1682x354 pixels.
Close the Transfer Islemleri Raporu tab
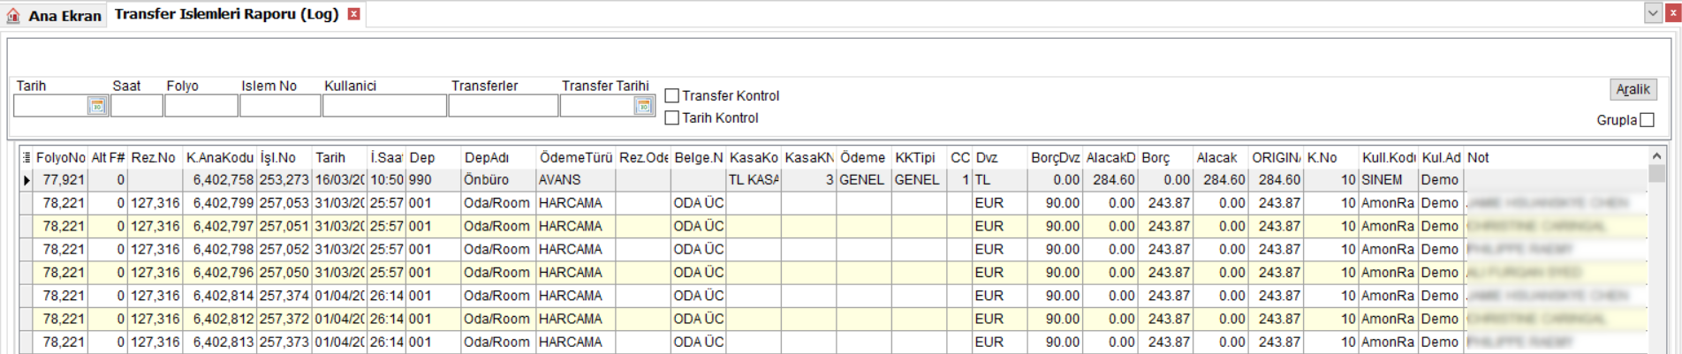353,14
